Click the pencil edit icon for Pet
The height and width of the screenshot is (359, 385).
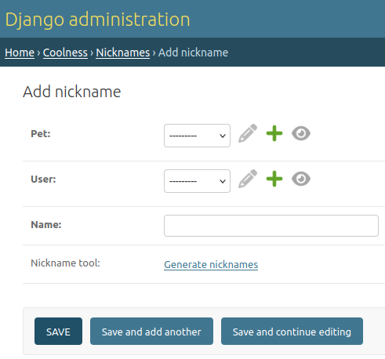tap(248, 133)
